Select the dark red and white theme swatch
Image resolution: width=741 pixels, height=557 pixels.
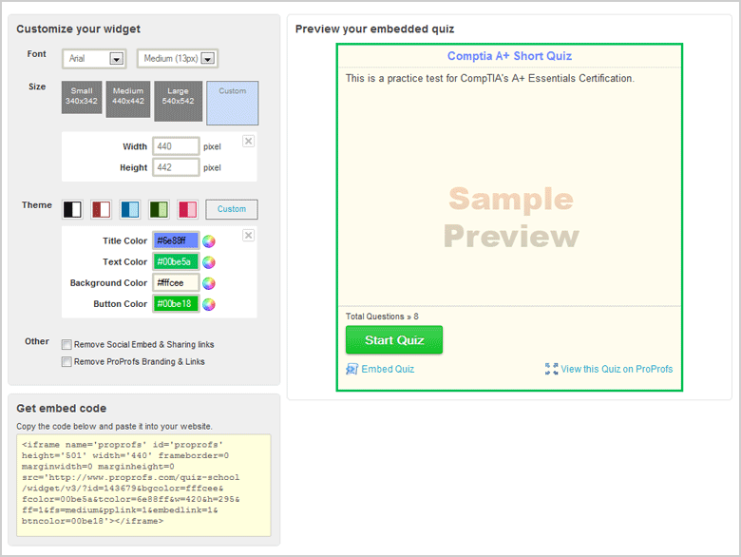(101, 209)
